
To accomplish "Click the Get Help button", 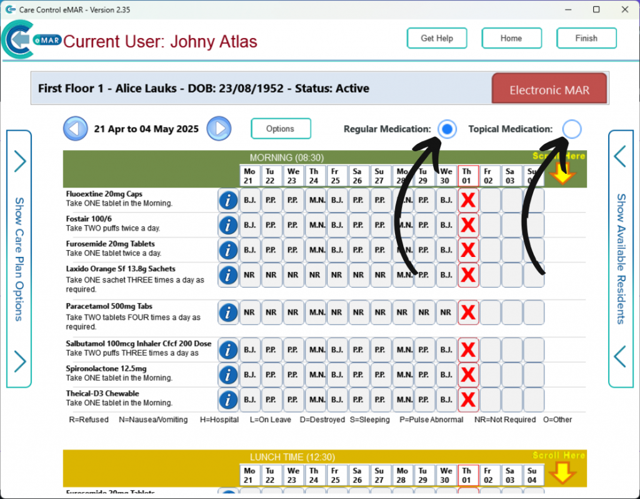I will (436, 38).
